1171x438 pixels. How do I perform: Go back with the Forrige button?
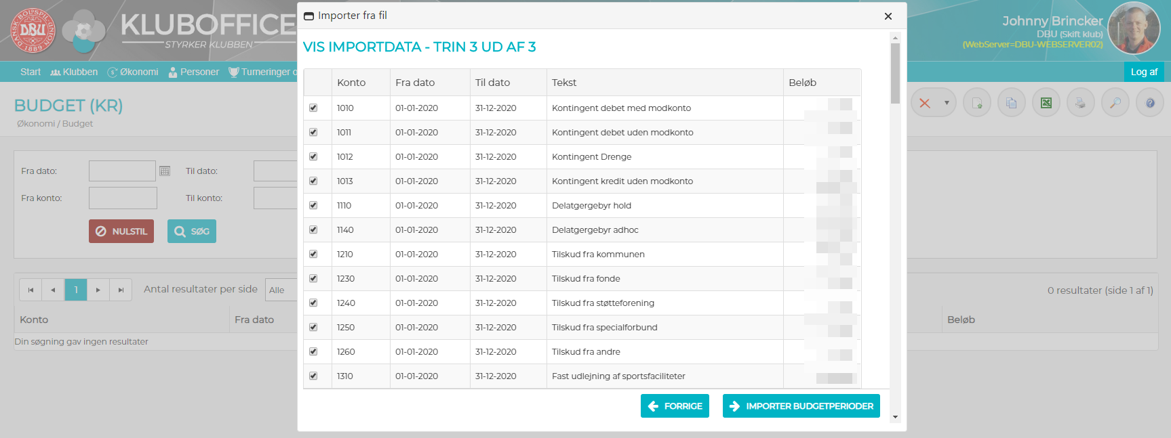click(x=675, y=406)
